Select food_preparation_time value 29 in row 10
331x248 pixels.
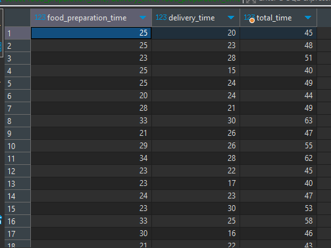(x=91, y=146)
